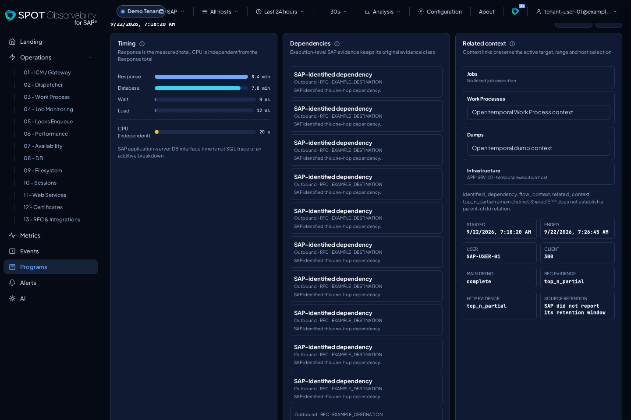The image size is (631, 420).
Task: Select 03 - Work Process
Action: pos(47,97)
